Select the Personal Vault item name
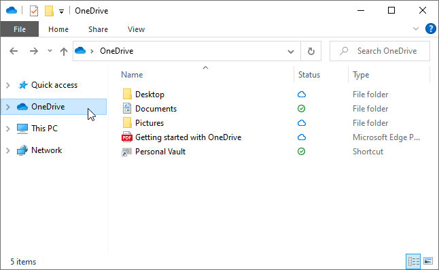Screen dimensions: 439x270 click(160, 152)
